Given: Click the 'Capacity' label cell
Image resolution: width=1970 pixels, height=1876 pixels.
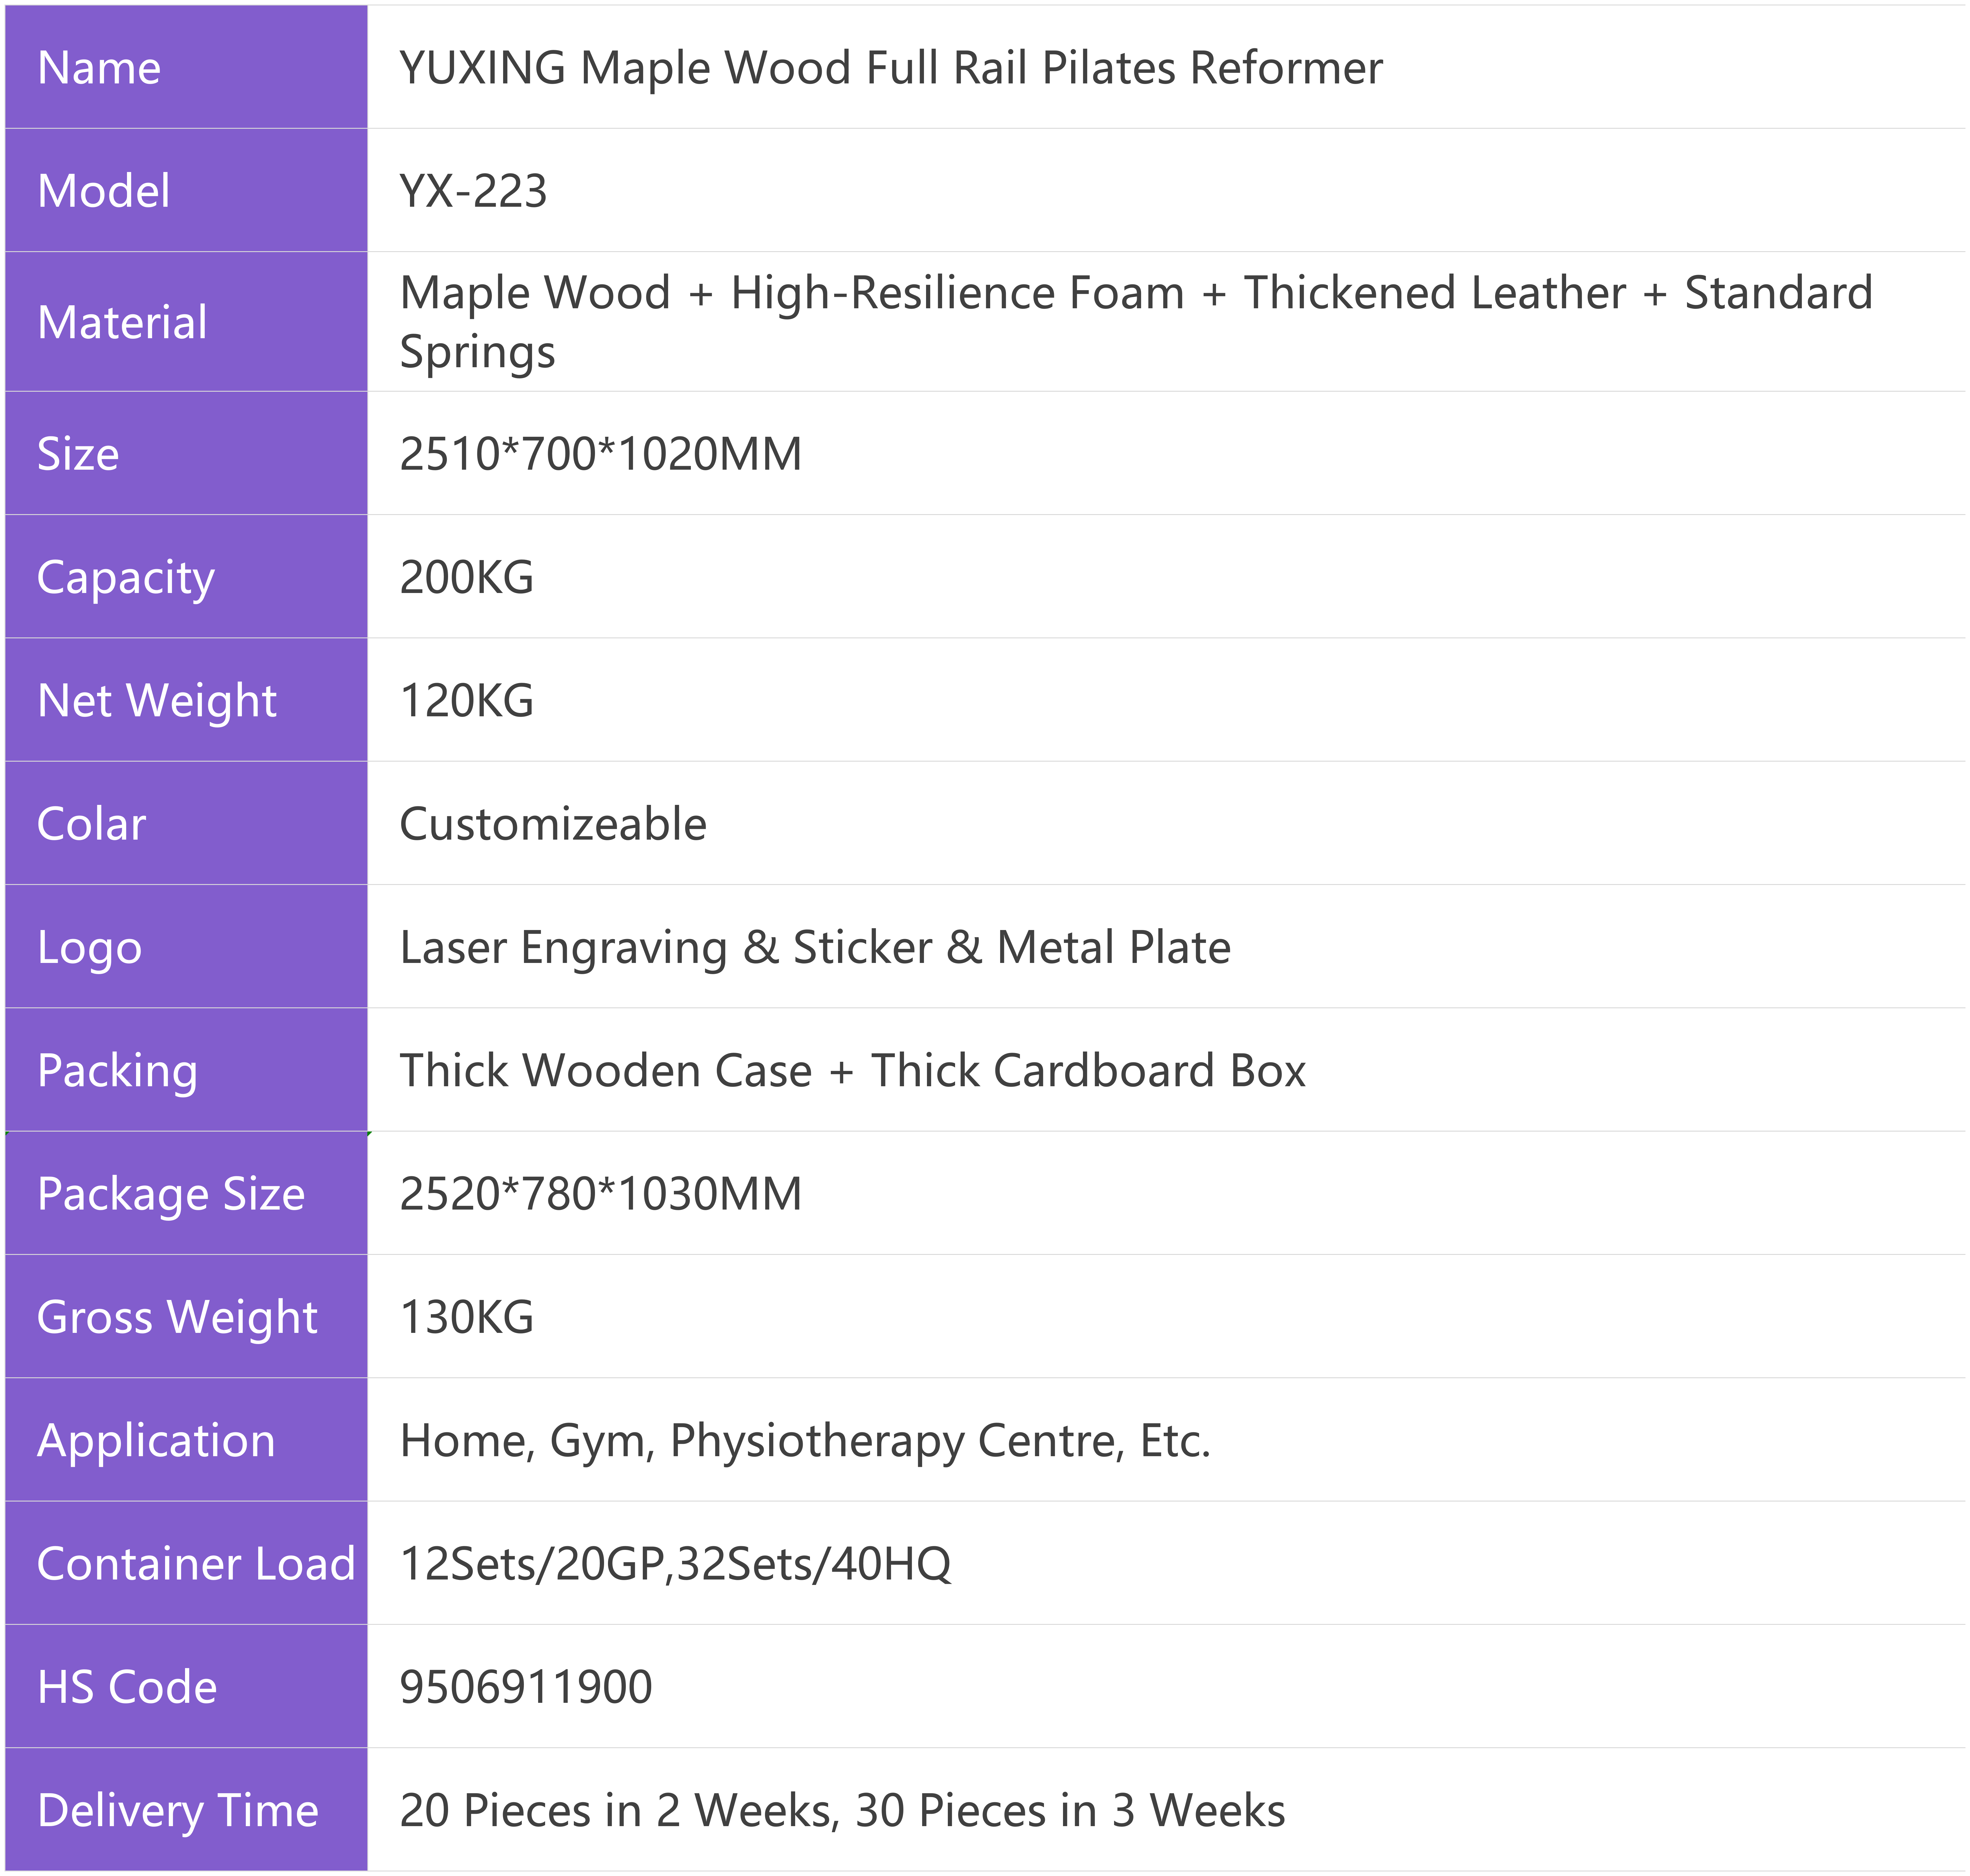Looking at the screenshot, I should click(186, 576).
